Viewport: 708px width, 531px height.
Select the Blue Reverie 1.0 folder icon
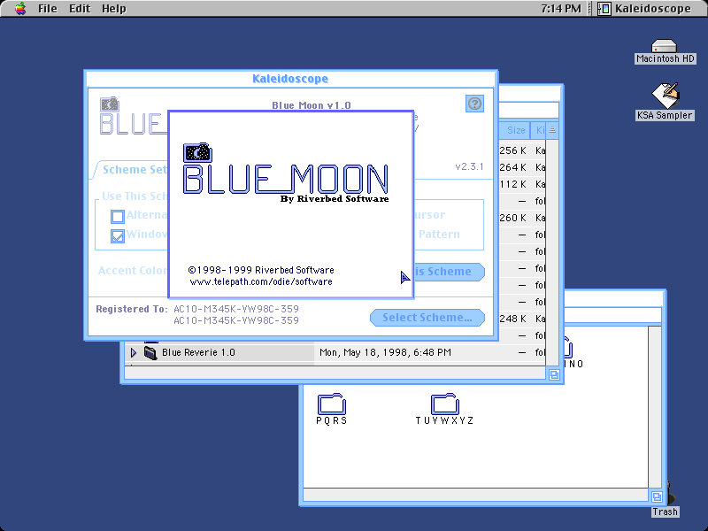pos(150,352)
